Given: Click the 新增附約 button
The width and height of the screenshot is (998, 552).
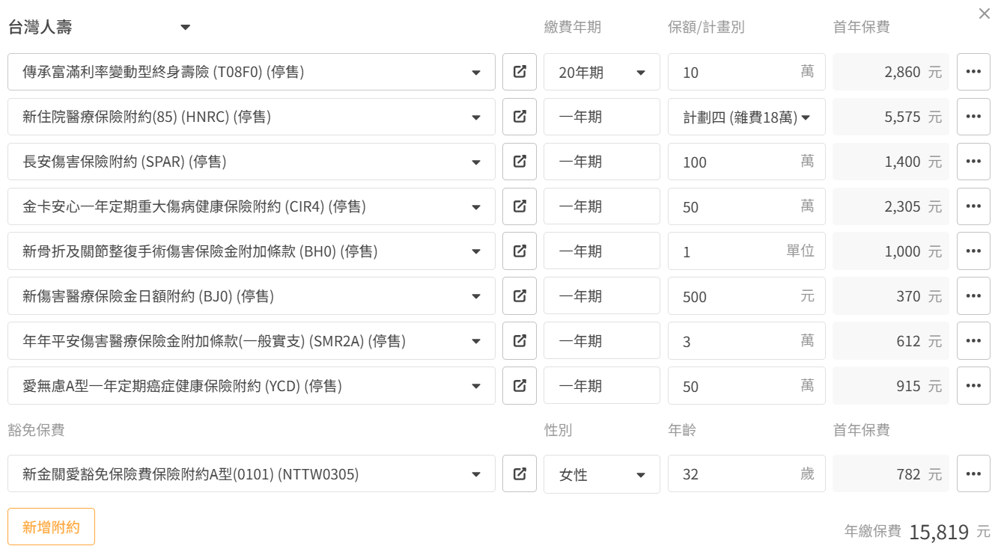Looking at the screenshot, I should [51, 527].
